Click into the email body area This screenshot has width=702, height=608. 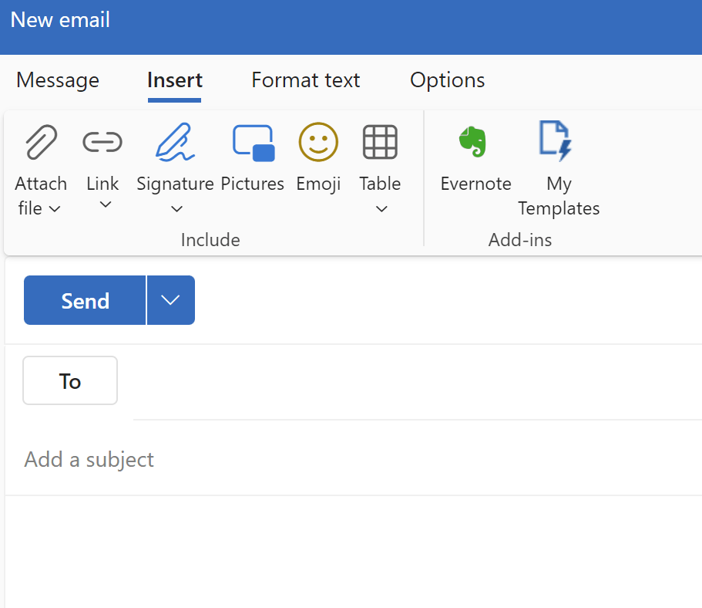pyautogui.click(x=354, y=552)
